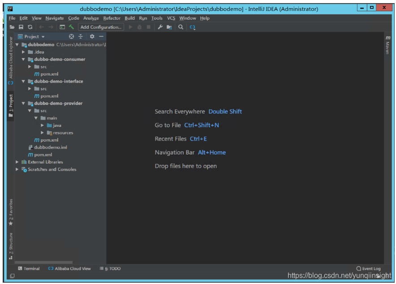Image resolution: width=396 pixels, height=284 pixels.
Task: Open the Project view dropdown
Action: [31, 37]
